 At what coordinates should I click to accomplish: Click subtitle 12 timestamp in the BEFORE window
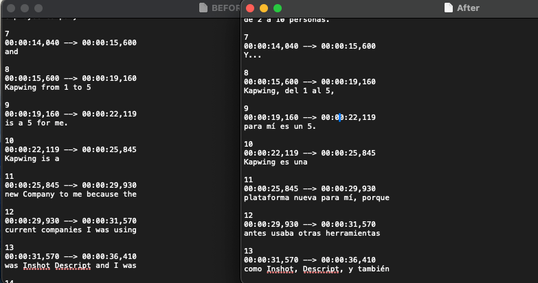coord(71,221)
